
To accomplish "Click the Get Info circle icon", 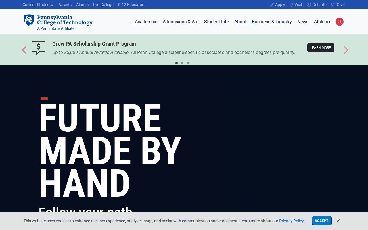I will click(309, 5).
